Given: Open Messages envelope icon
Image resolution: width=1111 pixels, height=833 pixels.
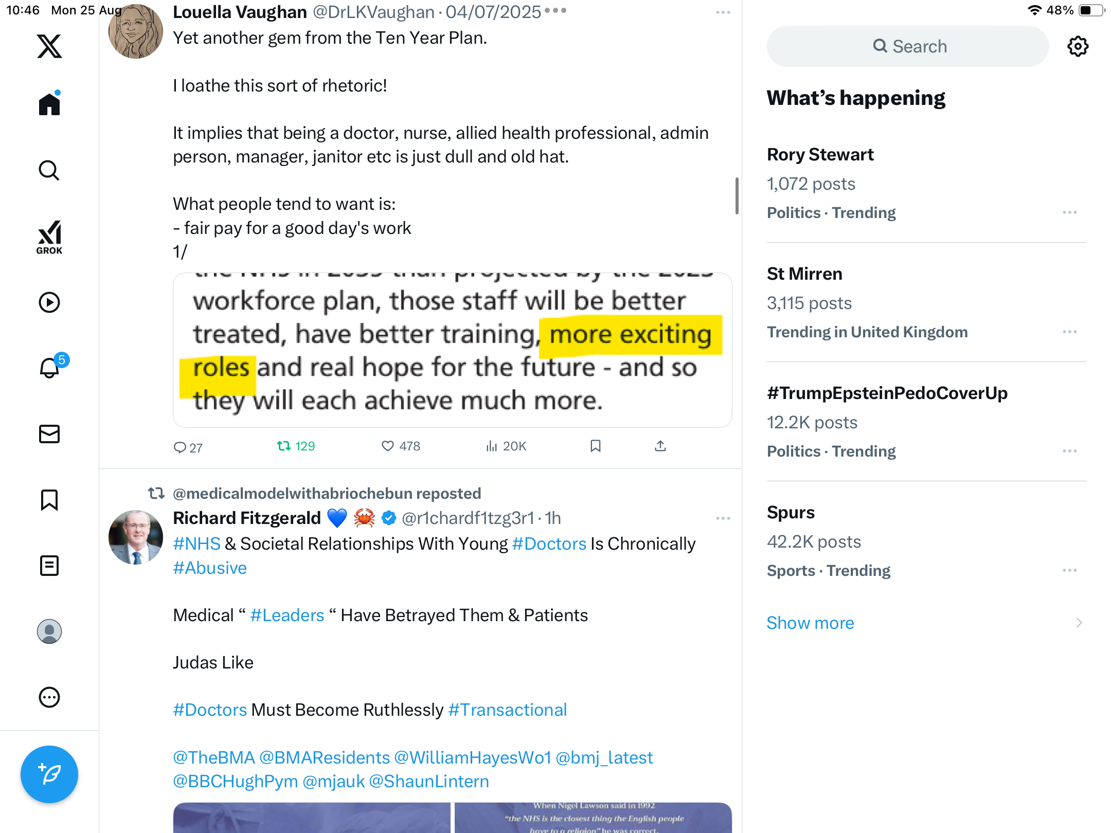Looking at the screenshot, I should (x=49, y=434).
